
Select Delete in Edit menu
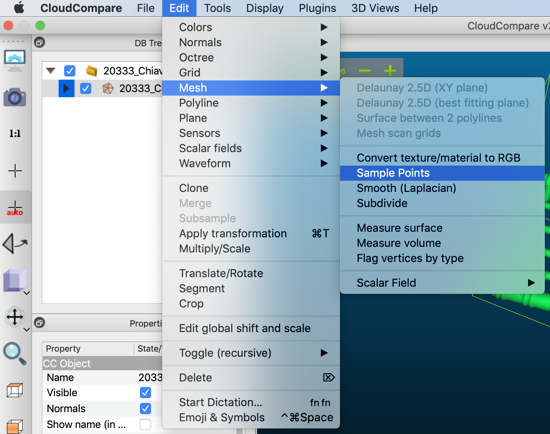tap(251, 377)
